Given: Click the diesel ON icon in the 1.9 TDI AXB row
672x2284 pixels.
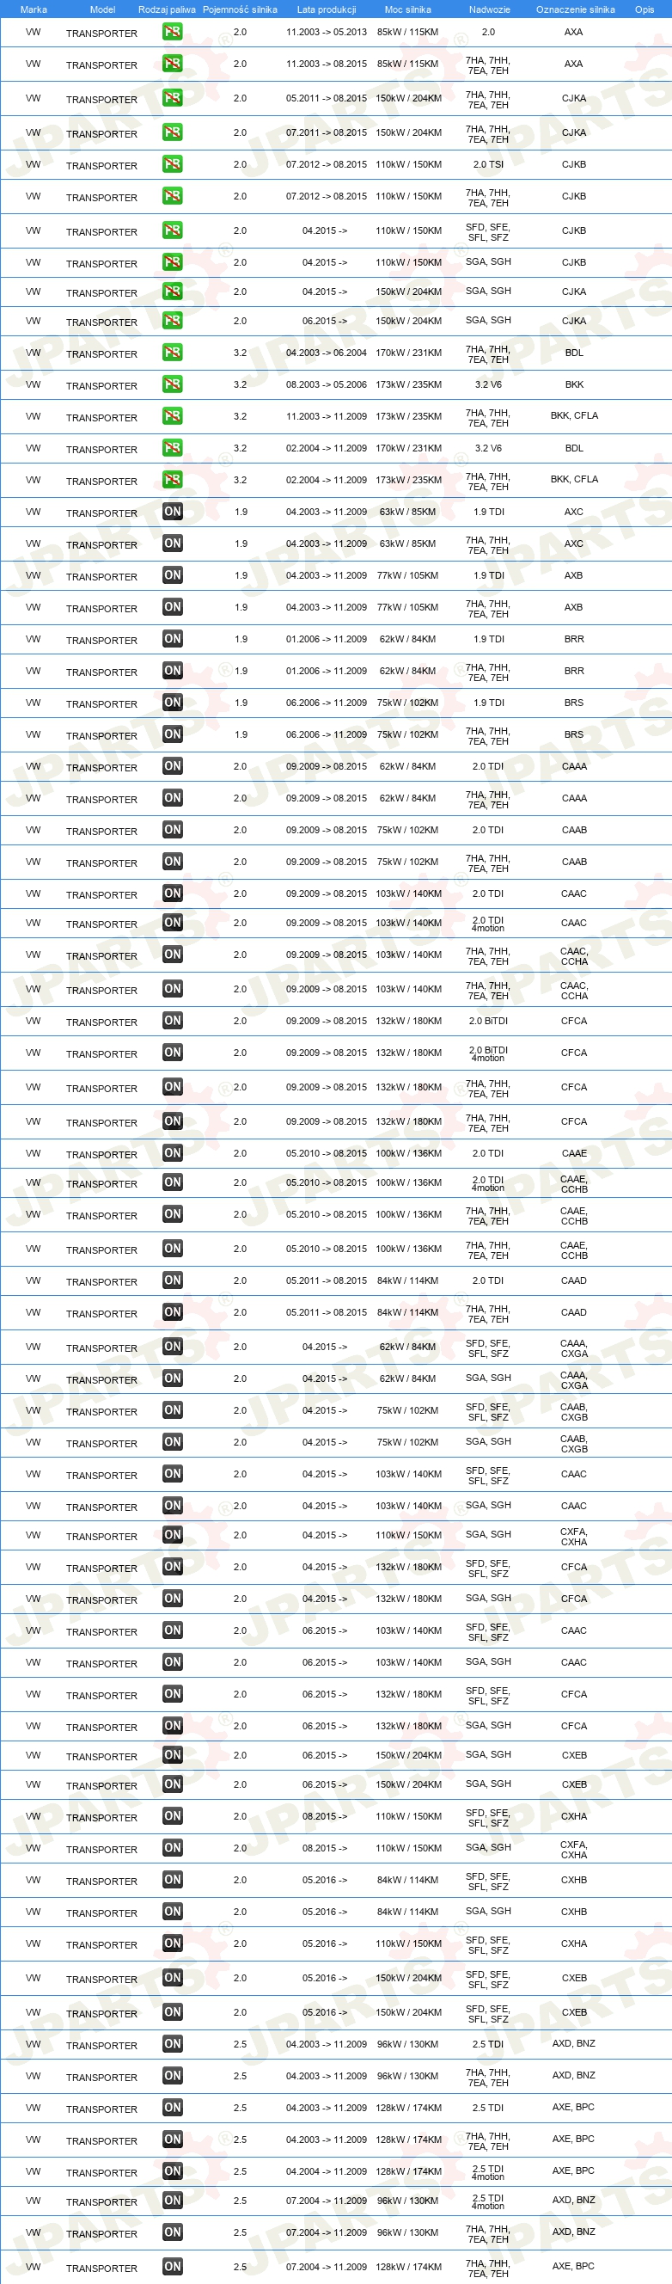Looking at the screenshot, I should pos(172,575).
